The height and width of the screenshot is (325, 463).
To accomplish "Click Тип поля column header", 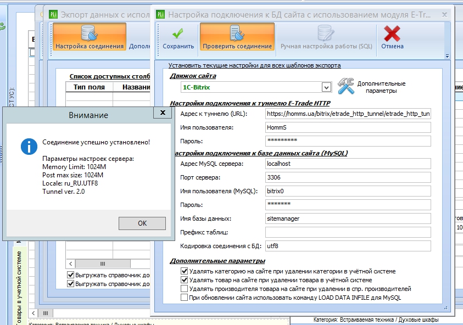I will [x=89, y=87].
